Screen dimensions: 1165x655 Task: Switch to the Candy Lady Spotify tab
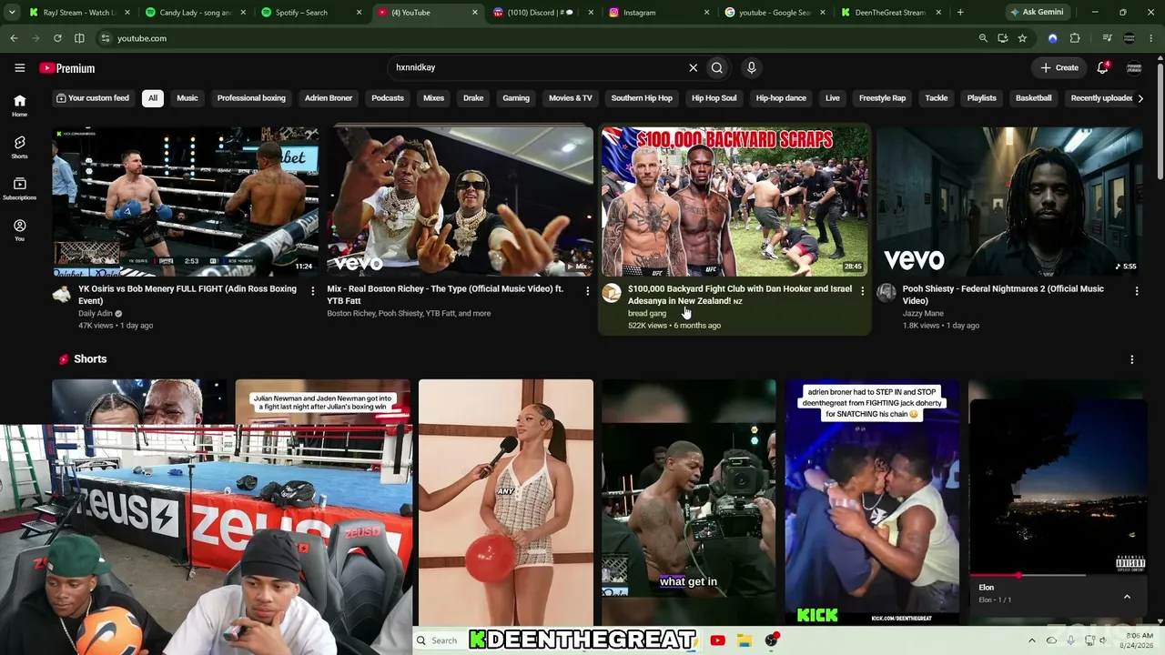pyautogui.click(x=195, y=13)
